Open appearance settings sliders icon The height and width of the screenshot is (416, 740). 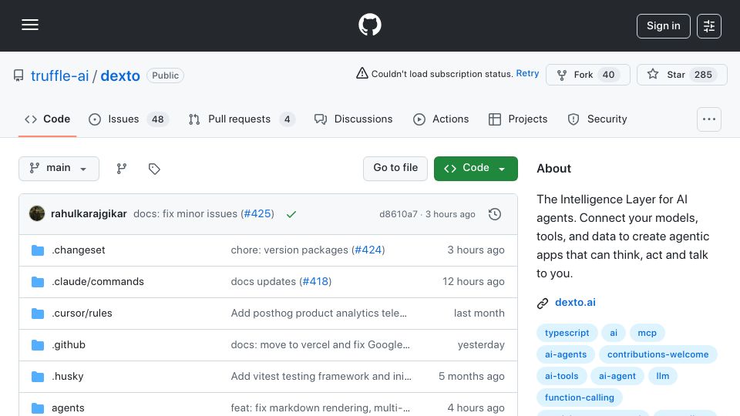pos(709,26)
